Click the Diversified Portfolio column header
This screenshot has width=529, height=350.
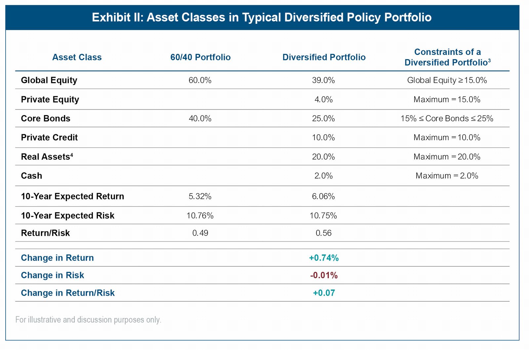324,57
